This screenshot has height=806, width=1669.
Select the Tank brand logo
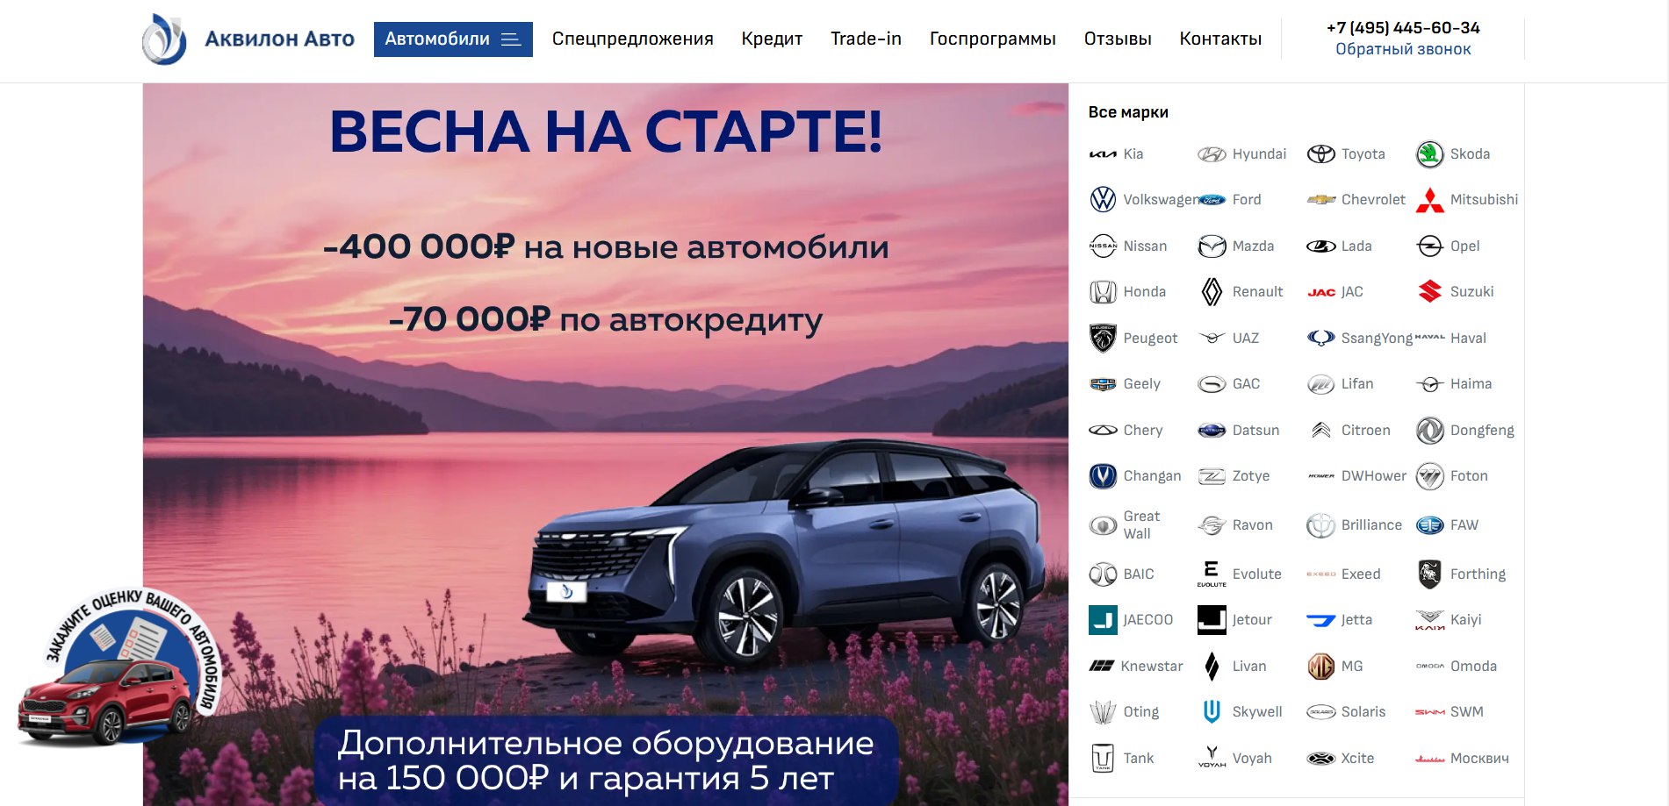(1103, 759)
